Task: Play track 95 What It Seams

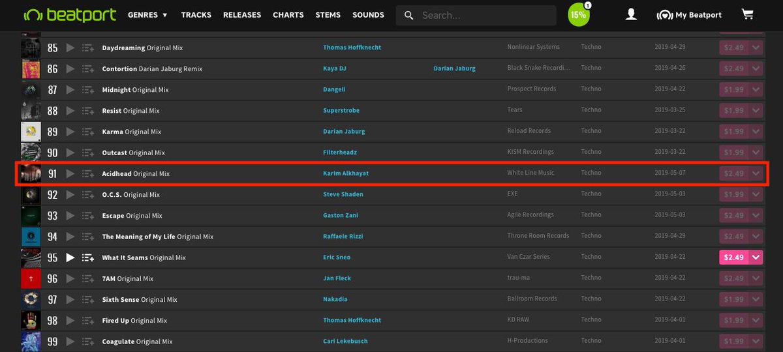Action: click(x=70, y=257)
